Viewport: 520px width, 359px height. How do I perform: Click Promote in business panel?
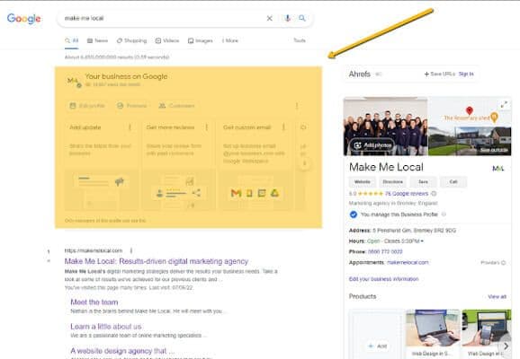(131, 106)
